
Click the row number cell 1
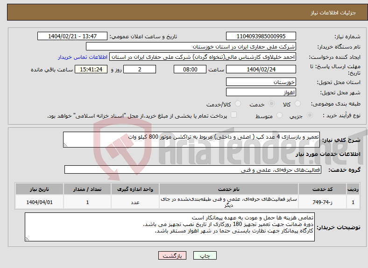[x=353, y=202]
